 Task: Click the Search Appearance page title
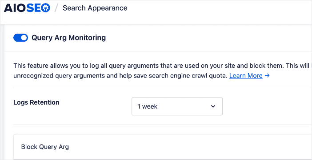click(x=95, y=8)
